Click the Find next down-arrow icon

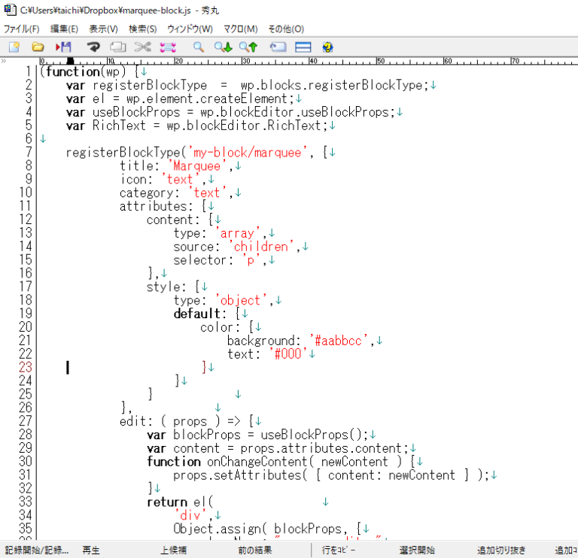click(223, 47)
